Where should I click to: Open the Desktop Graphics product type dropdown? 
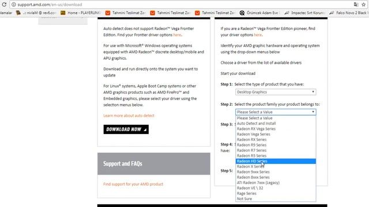pyautogui.click(x=276, y=92)
